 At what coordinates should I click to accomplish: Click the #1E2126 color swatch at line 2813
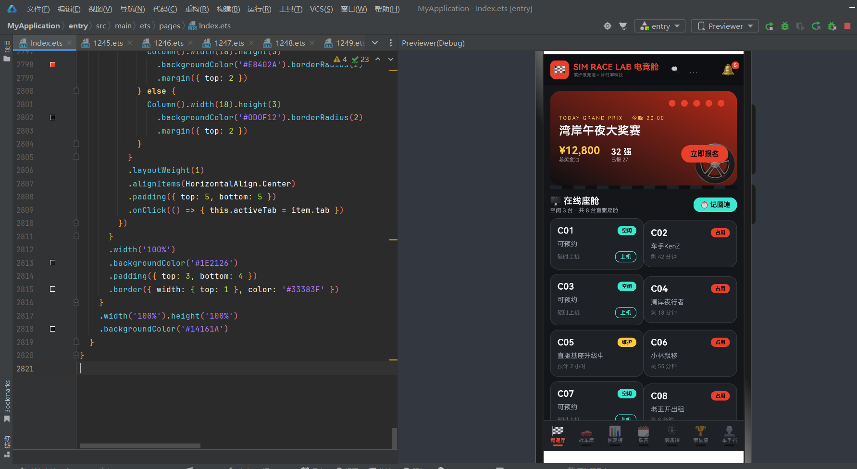pyautogui.click(x=52, y=263)
